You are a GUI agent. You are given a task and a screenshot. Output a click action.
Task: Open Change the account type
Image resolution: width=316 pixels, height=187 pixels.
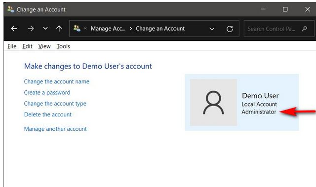55,104
